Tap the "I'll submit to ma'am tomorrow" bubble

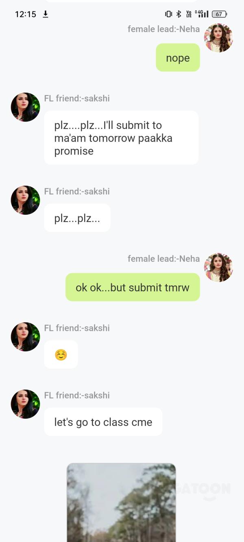tap(121, 138)
